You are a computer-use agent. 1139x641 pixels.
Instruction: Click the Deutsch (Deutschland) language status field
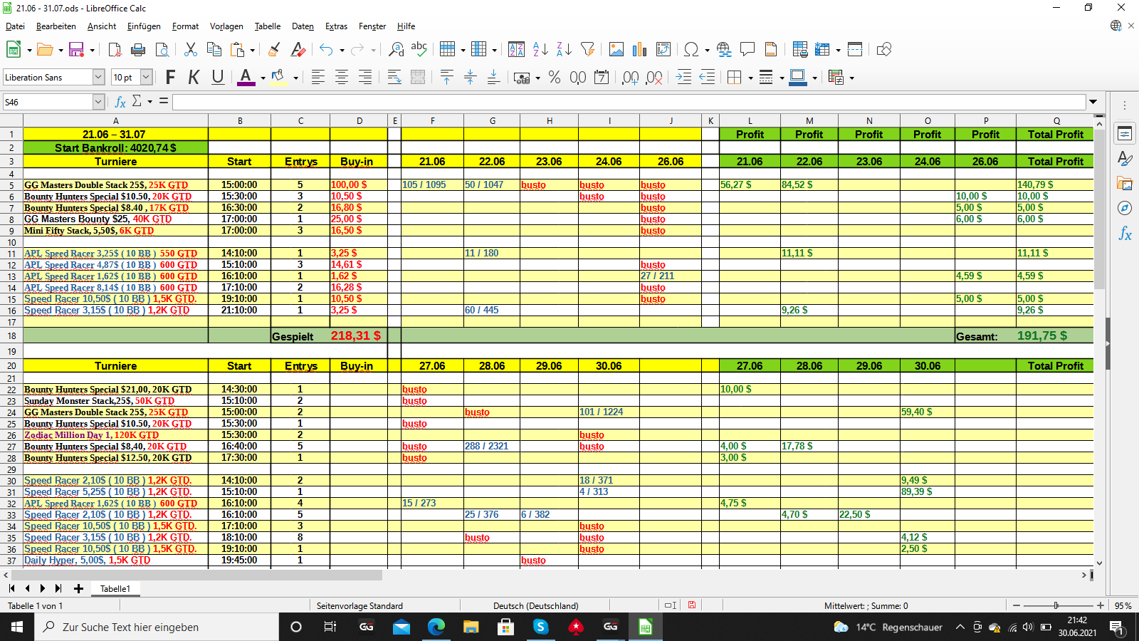(535, 605)
